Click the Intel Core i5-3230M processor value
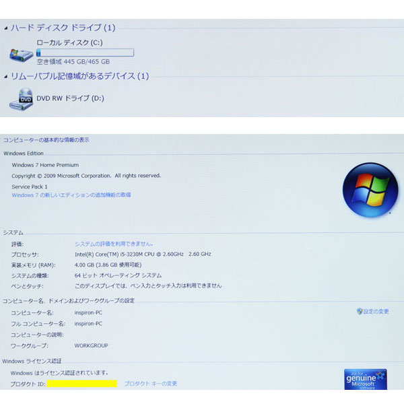404x404 pixels. [x=143, y=254]
